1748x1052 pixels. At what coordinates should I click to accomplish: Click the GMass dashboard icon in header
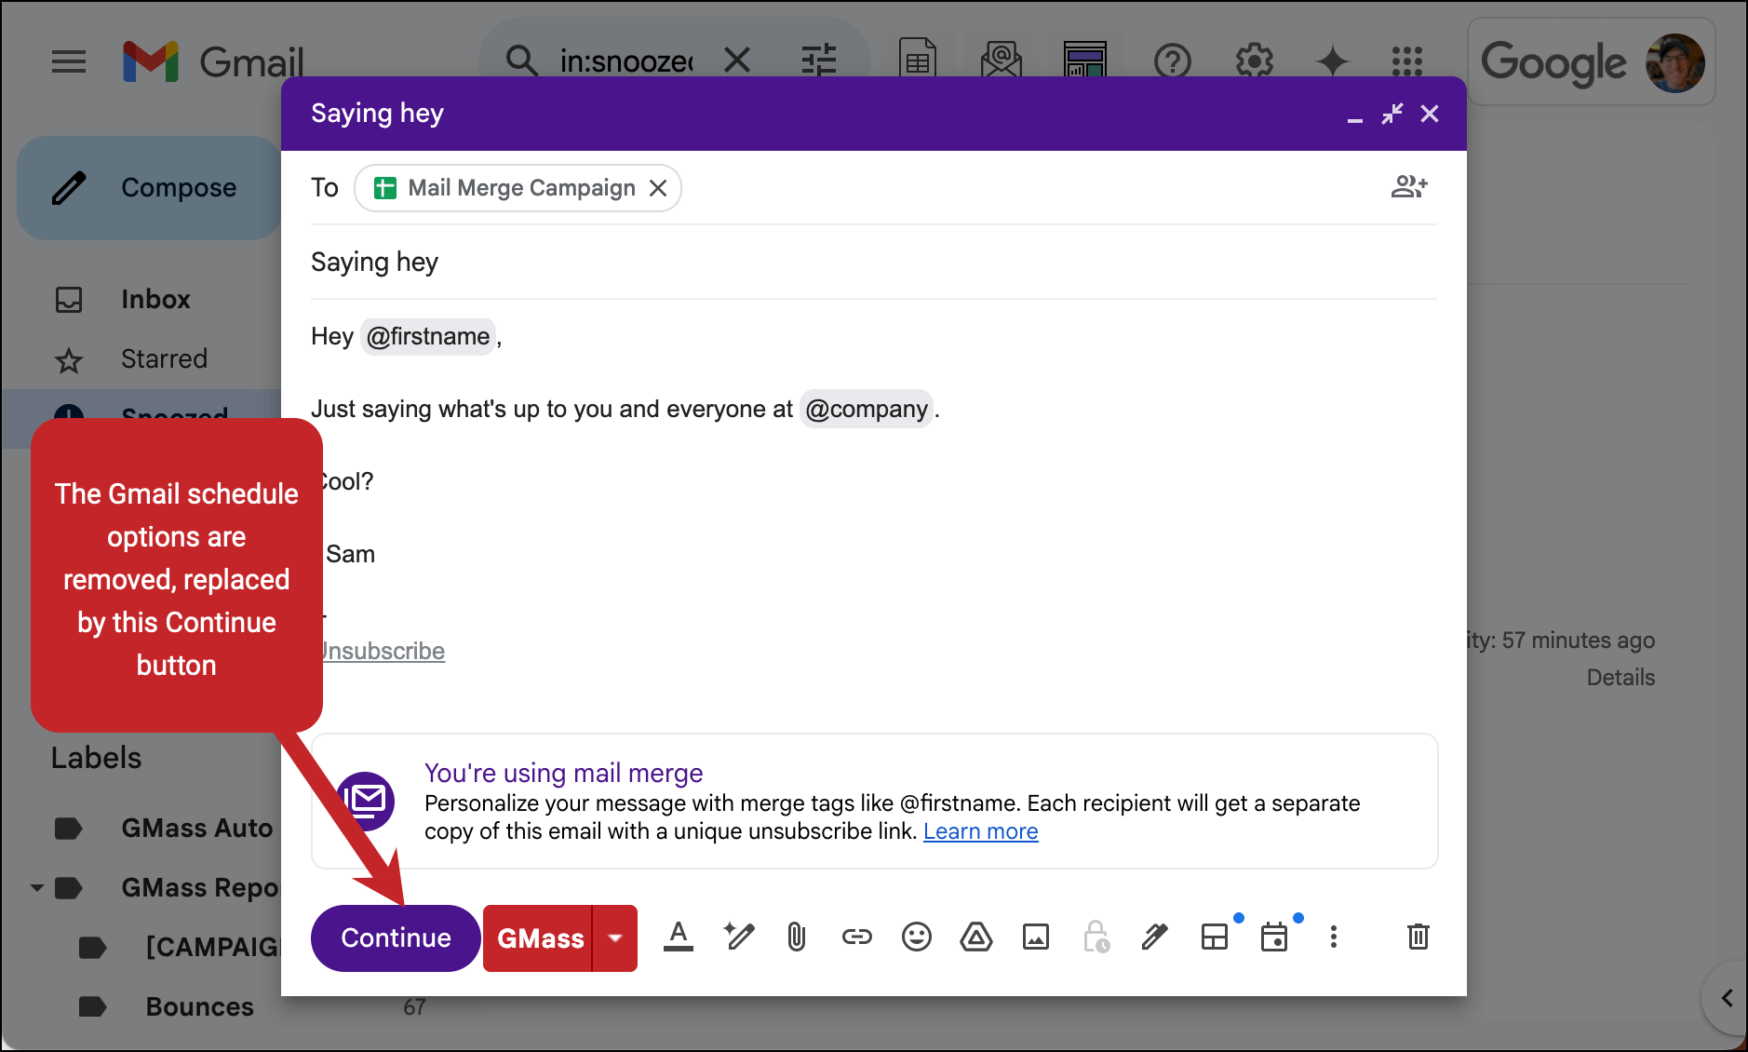click(1085, 58)
